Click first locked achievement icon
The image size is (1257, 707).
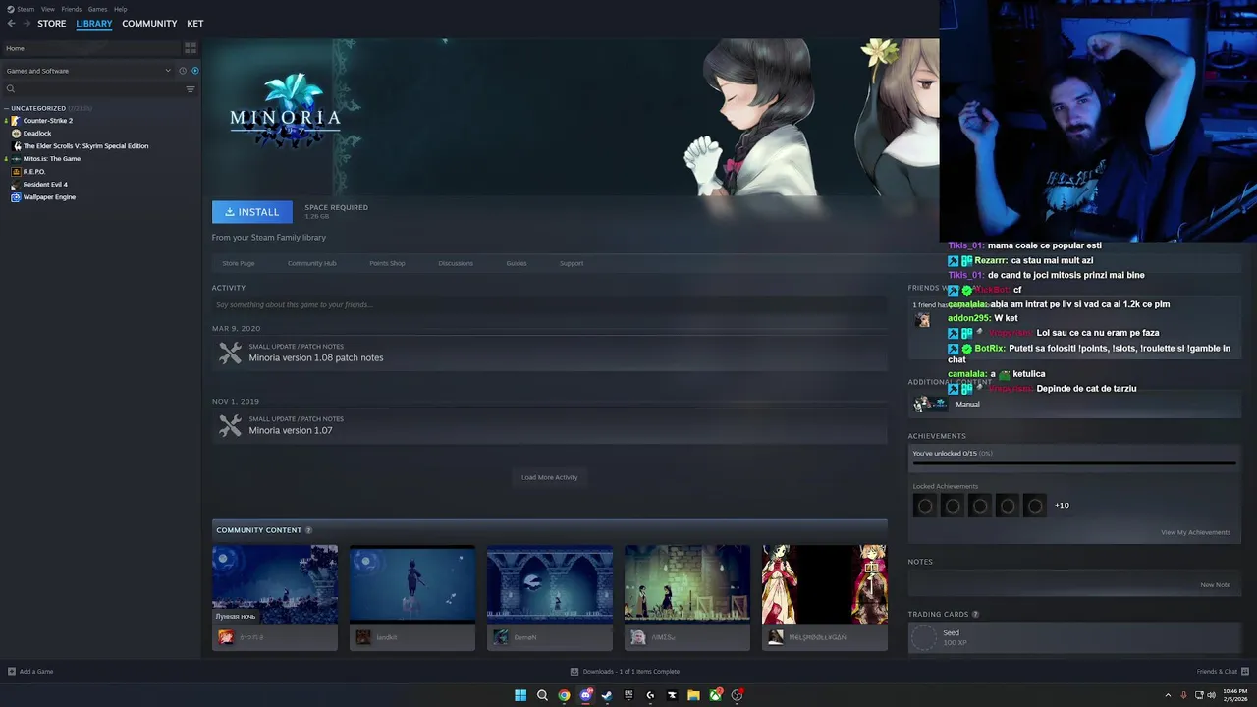924,505
